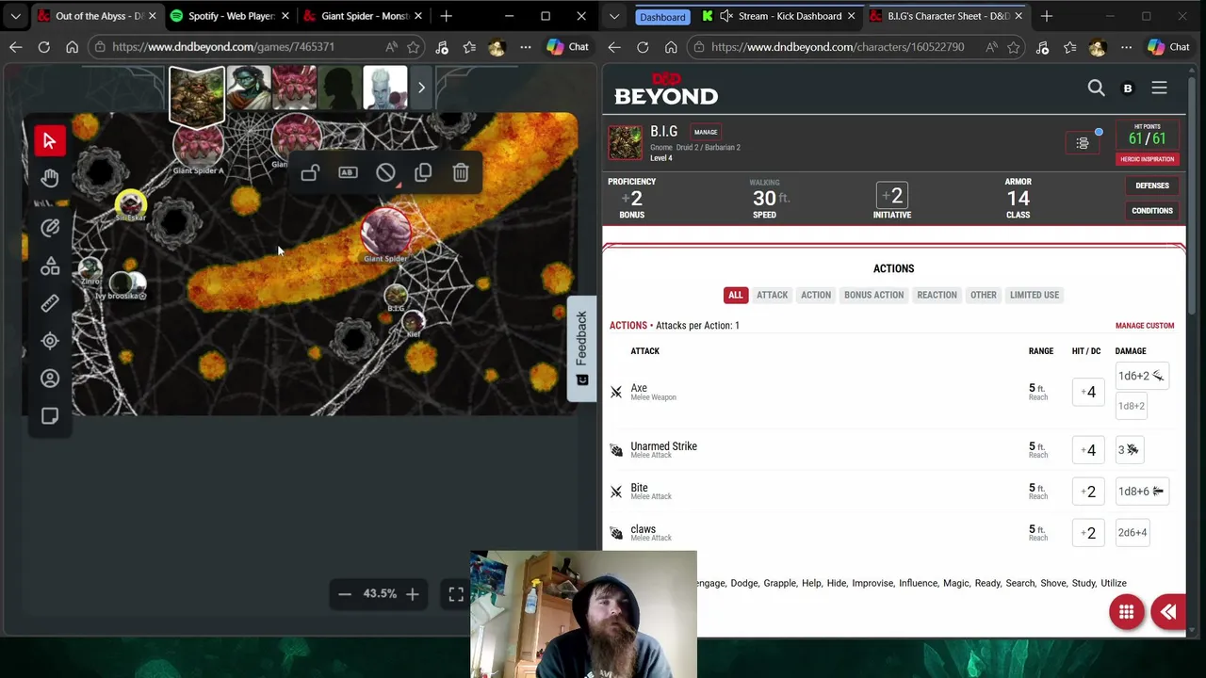Open the hit points 61/61 box
Viewport: 1206px width, 678px height.
[1147, 134]
